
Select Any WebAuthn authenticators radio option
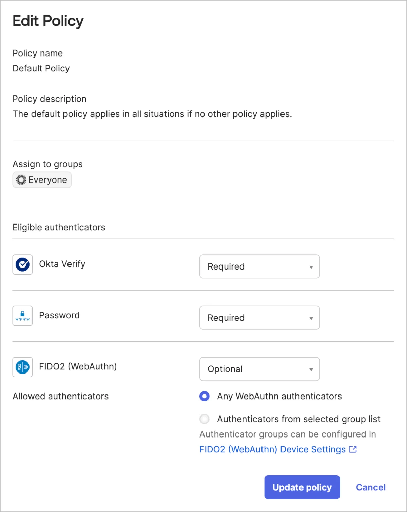205,396
